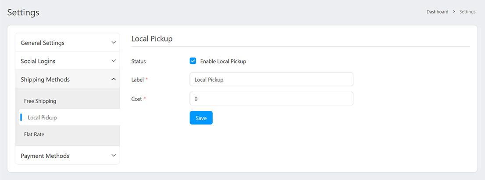Toggle the Shipping Methods section header

[x=45, y=80]
